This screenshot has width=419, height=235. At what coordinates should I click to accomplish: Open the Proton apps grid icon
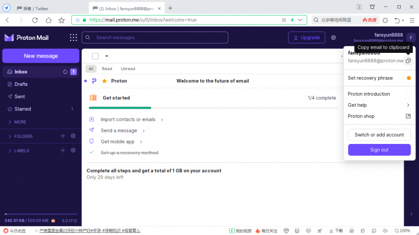pos(73,38)
